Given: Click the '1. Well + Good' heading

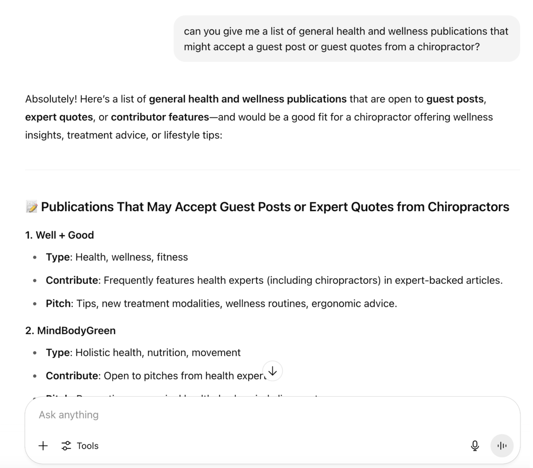Looking at the screenshot, I should pyautogui.click(x=60, y=235).
